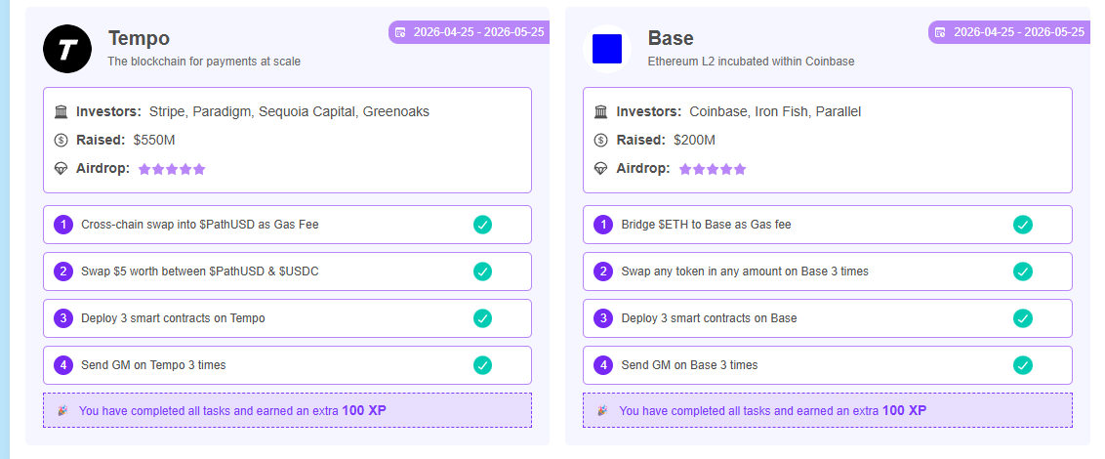1105x459 pixels.
Task: Click checkmark for Cross-chain swap into $PathUSD task
Action: pyautogui.click(x=483, y=225)
